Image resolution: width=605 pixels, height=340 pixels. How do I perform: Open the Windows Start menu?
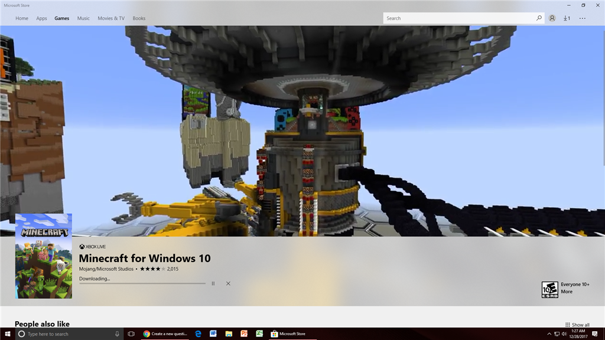7,334
